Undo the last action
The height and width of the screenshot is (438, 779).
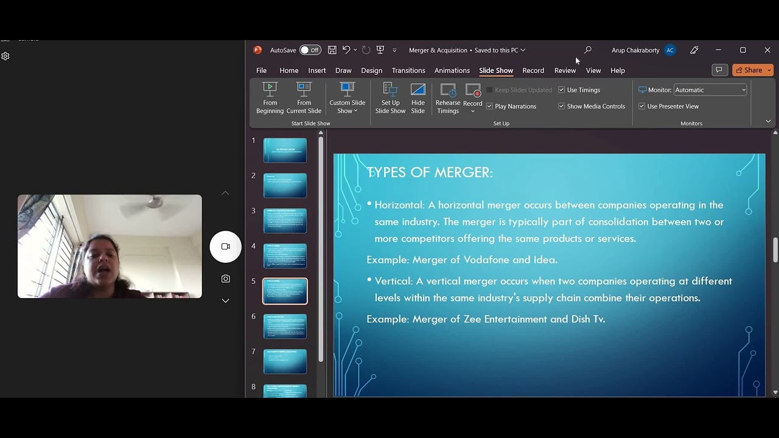tap(346, 50)
